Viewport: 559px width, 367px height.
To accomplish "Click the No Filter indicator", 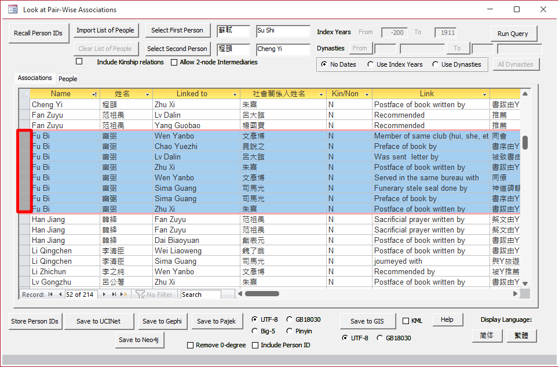I will click(x=154, y=295).
